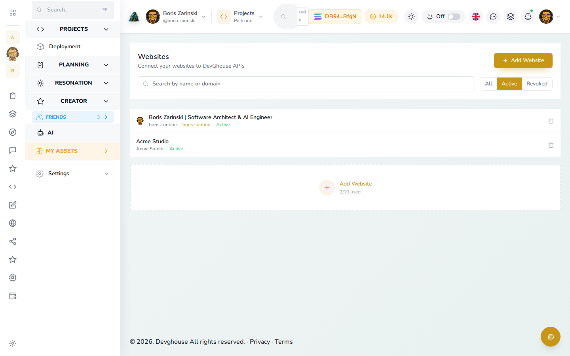Click the share nodes icon in left rail
This screenshot has width=570, height=356.
pos(13,241)
